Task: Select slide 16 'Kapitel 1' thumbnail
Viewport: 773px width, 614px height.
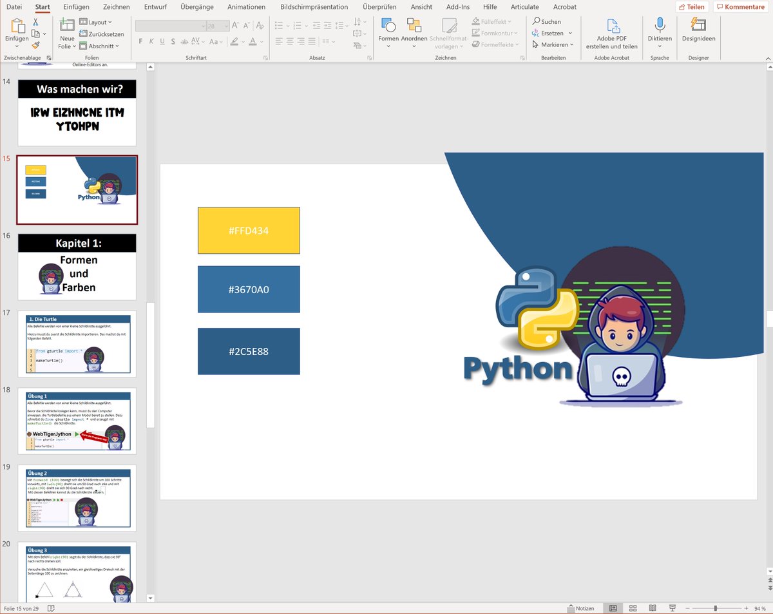Action: tap(77, 267)
